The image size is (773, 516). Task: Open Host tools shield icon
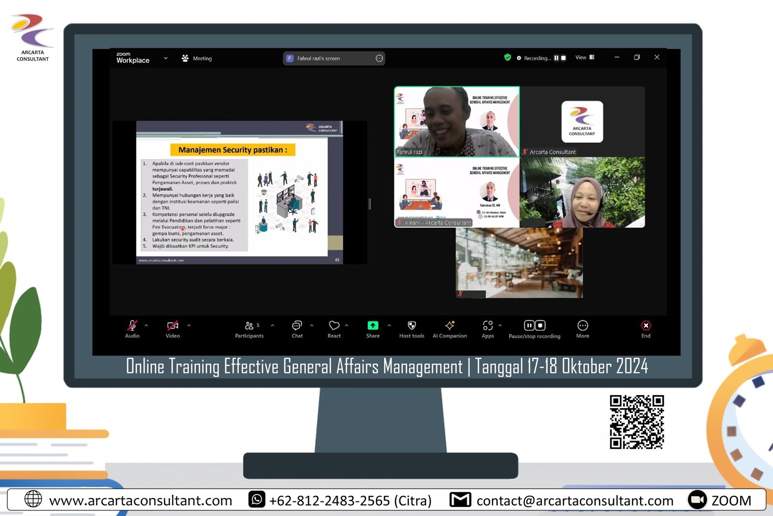pyautogui.click(x=412, y=326)
